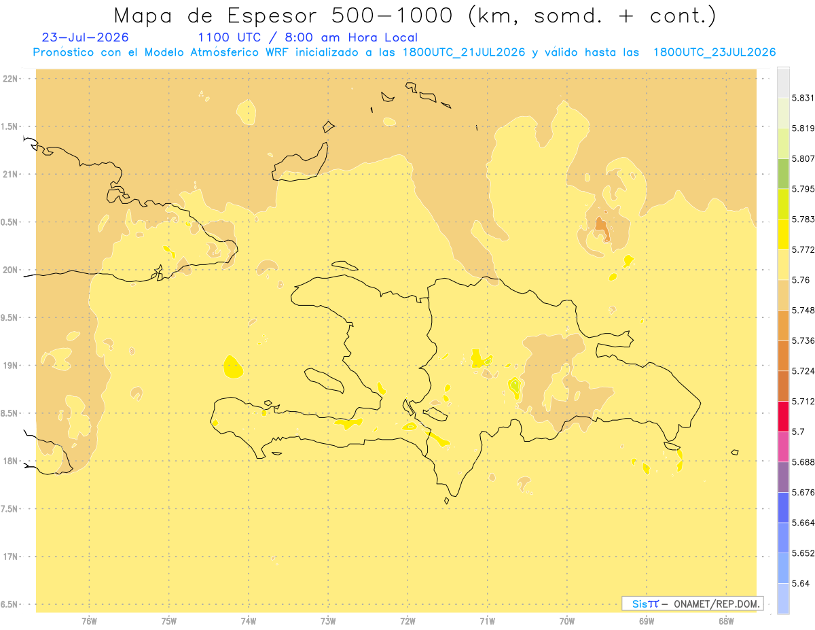The image size is (815, 630).
Task: Click the longitude axis label 73W
Action: [328, 621]
